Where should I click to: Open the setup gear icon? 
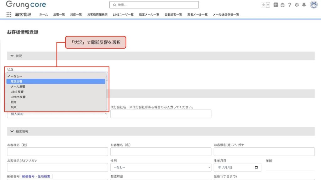pos(297,5)
